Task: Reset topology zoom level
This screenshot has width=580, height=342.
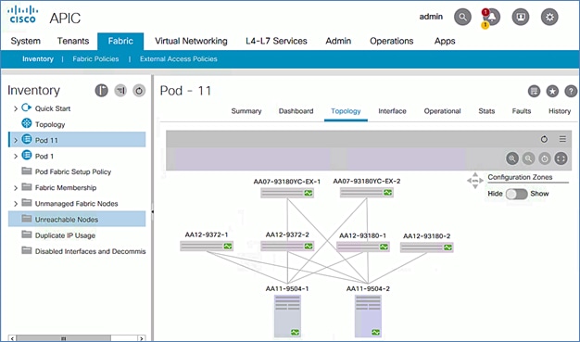Action: tap(545, 158)
